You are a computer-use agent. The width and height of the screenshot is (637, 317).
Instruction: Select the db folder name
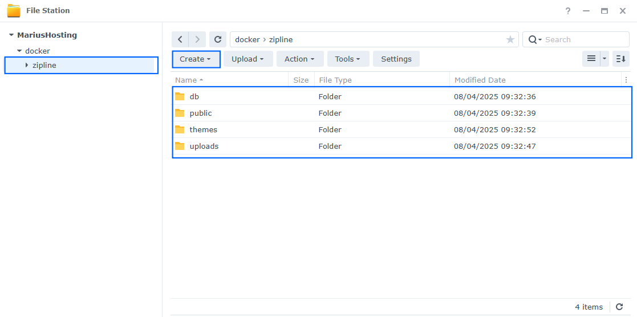[x=194, y=97]
